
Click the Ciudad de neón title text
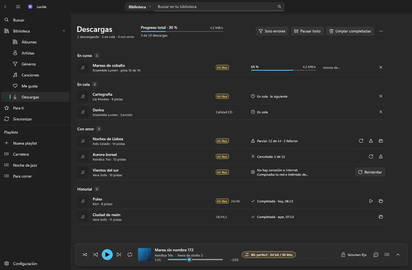pyautogui.click(x=106, y=215)
